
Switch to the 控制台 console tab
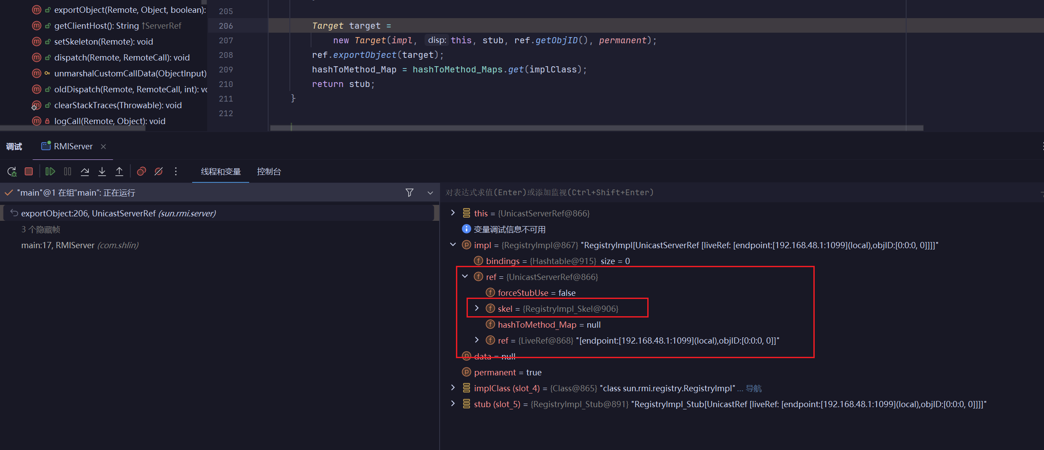[269, 171]
